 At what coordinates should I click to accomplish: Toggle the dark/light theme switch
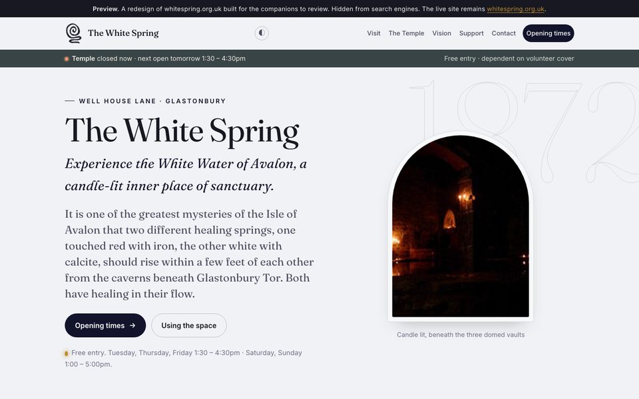click(x=262, y=33)
